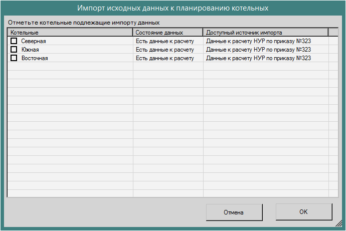Viewport: 346px width, 231px height.
Task: Check the Северная boiler checkbox
Action: 14,41
